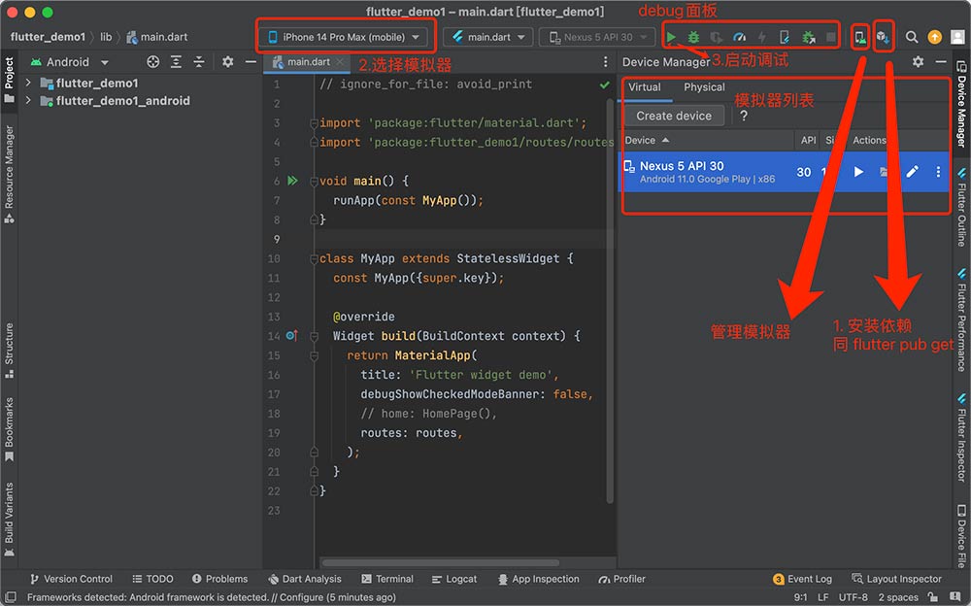Edit the Nexus 5 API 30 device
The height and width of the screenshot is (606, 971).
912,172
